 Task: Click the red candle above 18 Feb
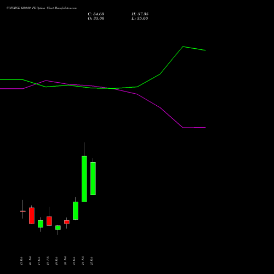[x=49, y=221]
